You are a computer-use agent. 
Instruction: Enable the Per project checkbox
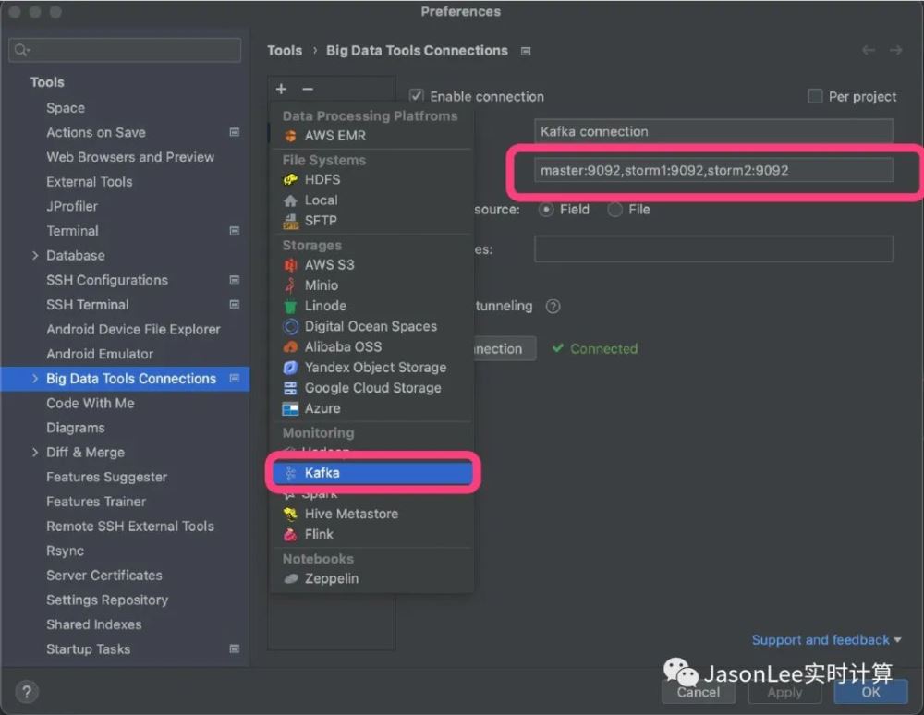[815, 96]
